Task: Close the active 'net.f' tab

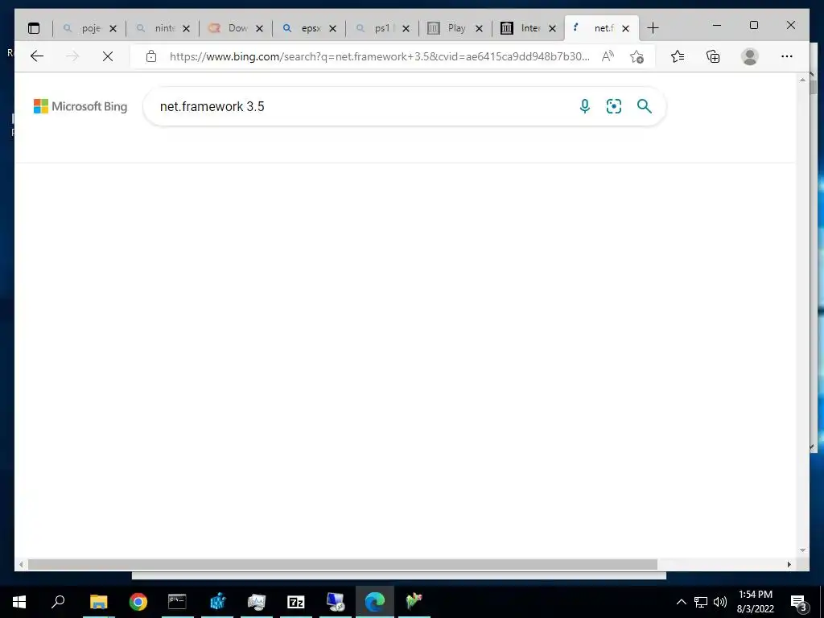Action: coord(625,28)
